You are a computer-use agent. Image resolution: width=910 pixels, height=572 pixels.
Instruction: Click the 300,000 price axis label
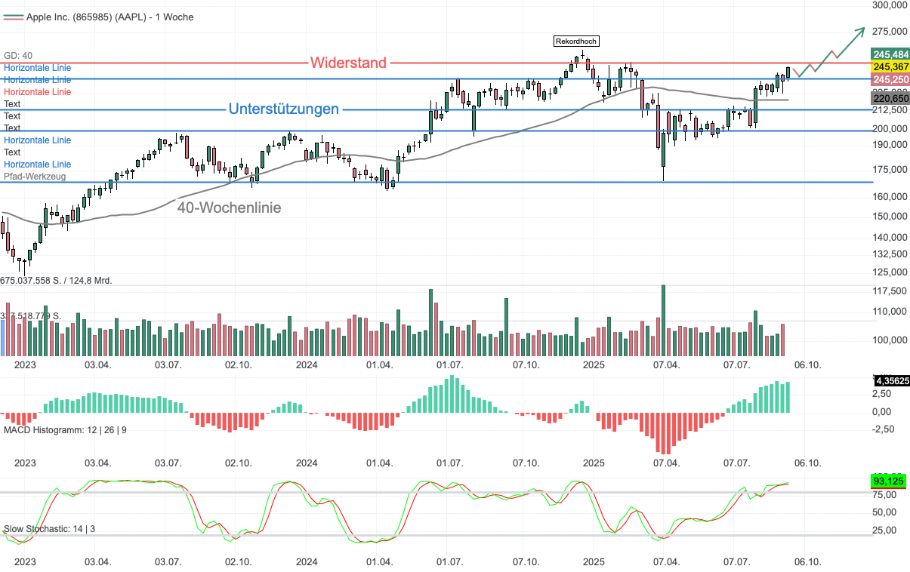coord(890,5)
